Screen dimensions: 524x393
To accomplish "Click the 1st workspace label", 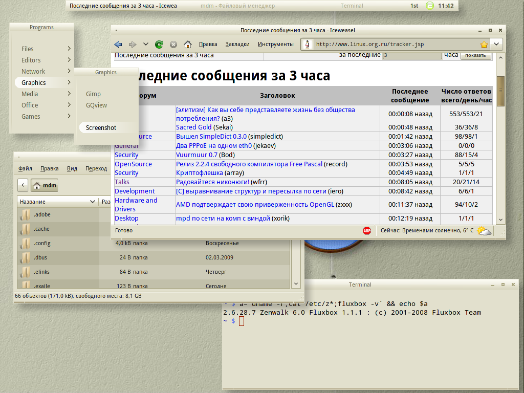I will click(x=414, y=6).
